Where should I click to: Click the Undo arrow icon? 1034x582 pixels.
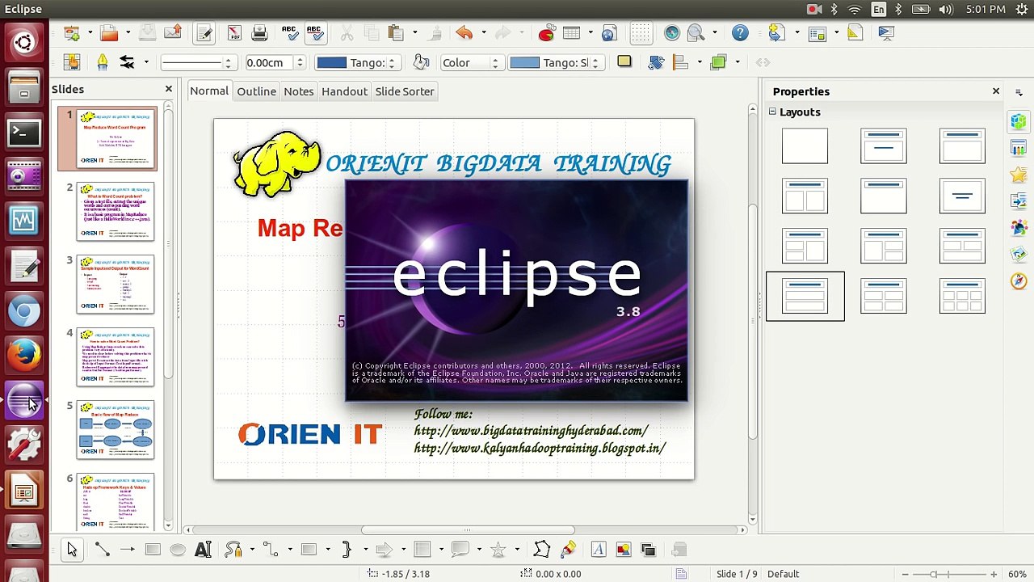pos(464,33)
